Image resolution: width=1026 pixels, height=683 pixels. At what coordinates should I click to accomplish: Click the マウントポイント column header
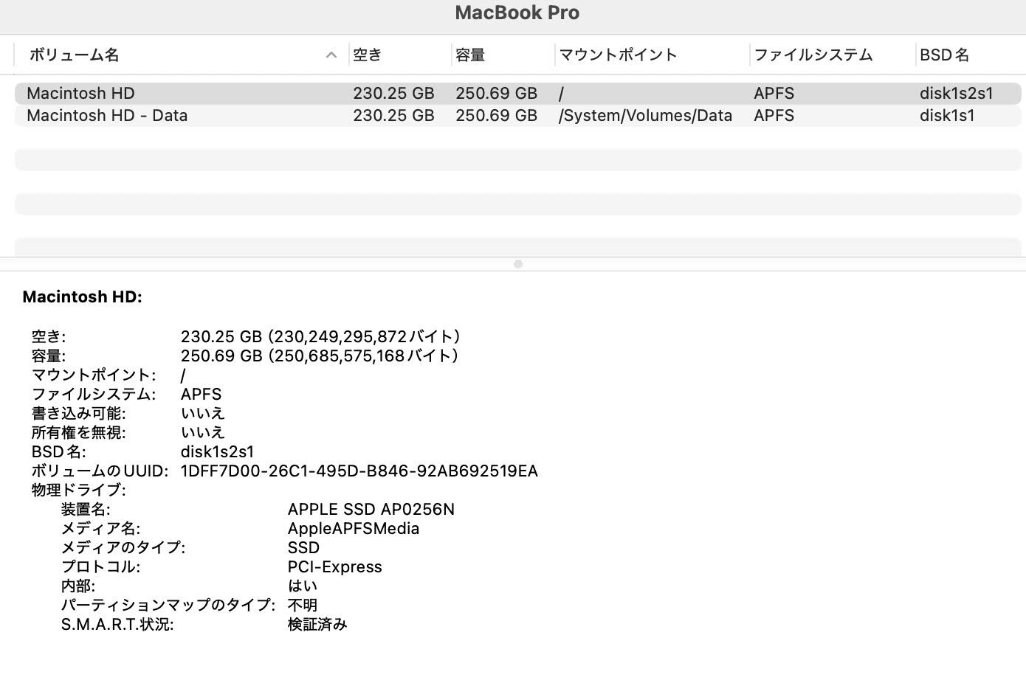618,55
